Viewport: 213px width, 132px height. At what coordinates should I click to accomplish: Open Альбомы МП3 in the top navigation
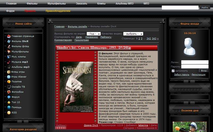pyautogui.click(x=124, y=4)
